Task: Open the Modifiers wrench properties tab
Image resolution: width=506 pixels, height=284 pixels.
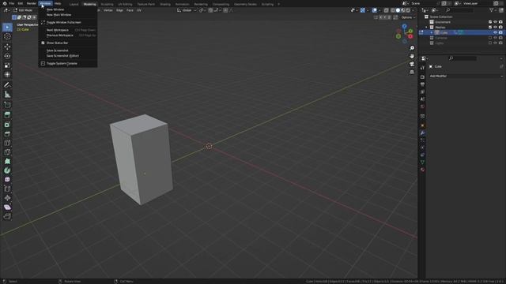Action: tap(422, 133)
